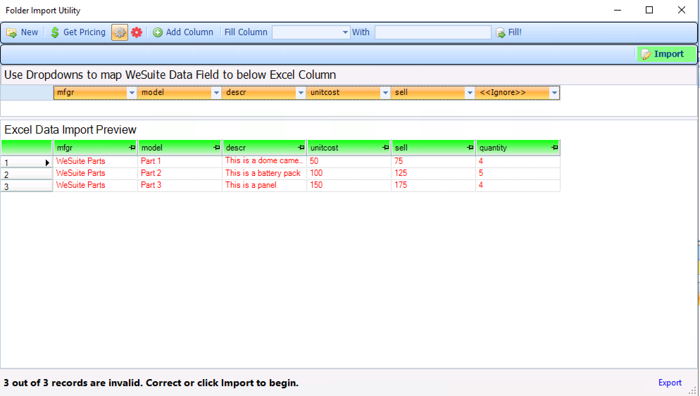Select row 1 header in preview

click(26, 162)
